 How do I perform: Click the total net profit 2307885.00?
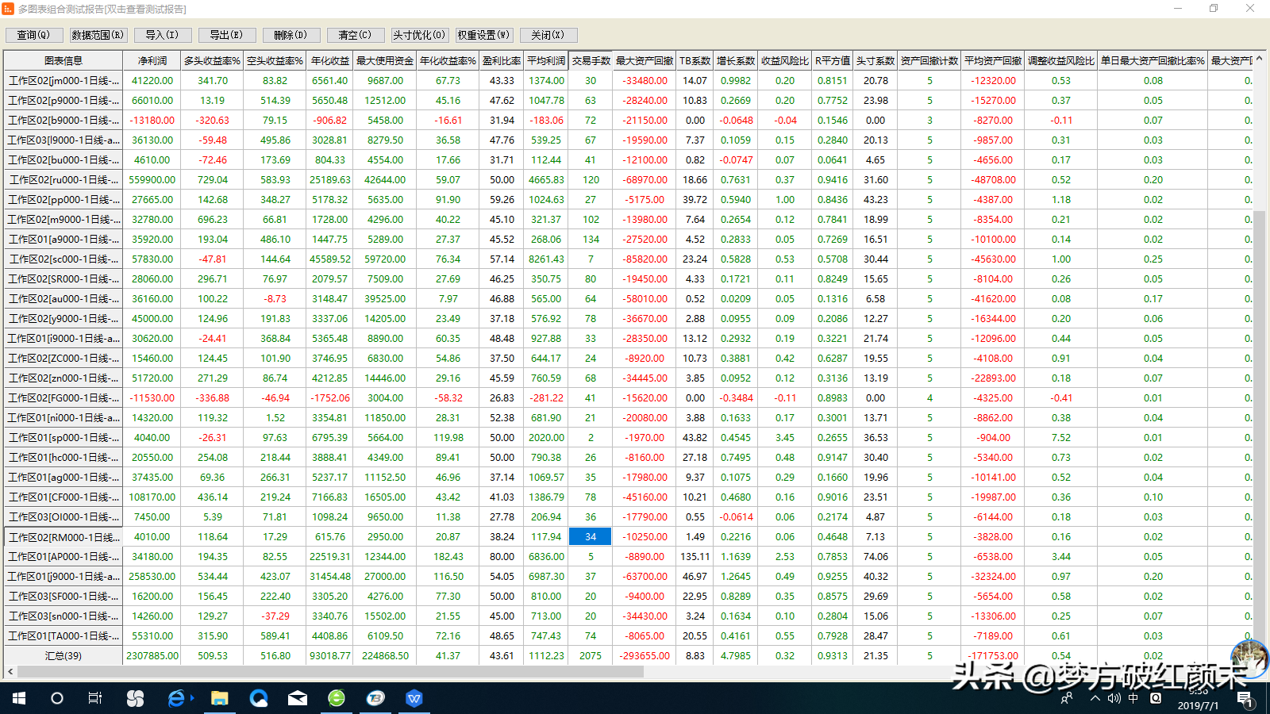(152, 656)
